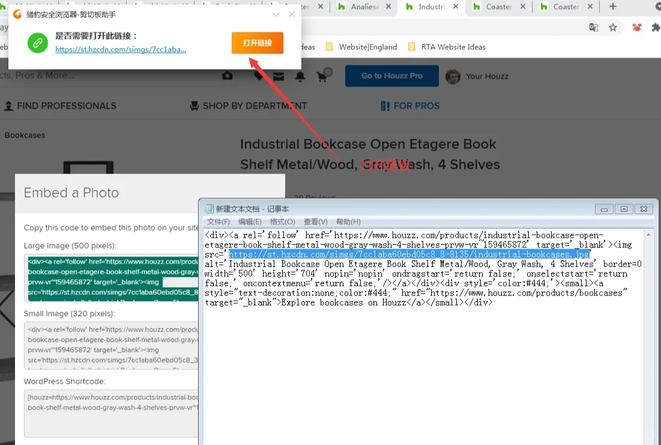This screenshot has height=445, width=661.
Task: Click the WordPress Shortcode text box
Action: (111, 413)
